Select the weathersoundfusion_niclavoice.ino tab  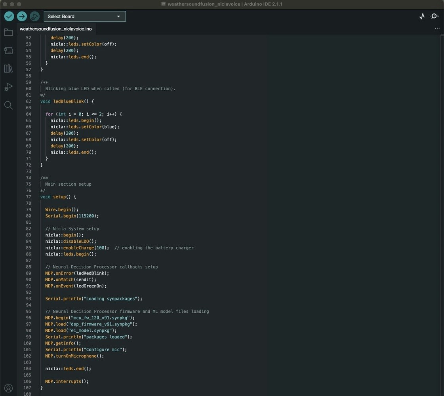(x=56, y=29)
